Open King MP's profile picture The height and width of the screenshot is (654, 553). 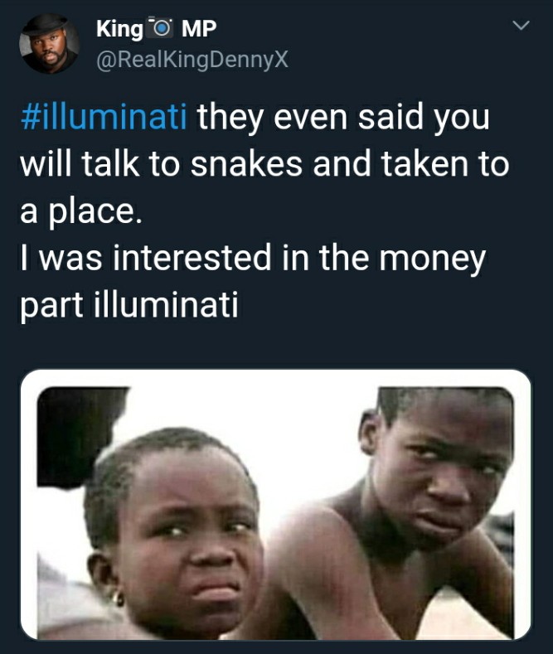(x=49, y=43)
